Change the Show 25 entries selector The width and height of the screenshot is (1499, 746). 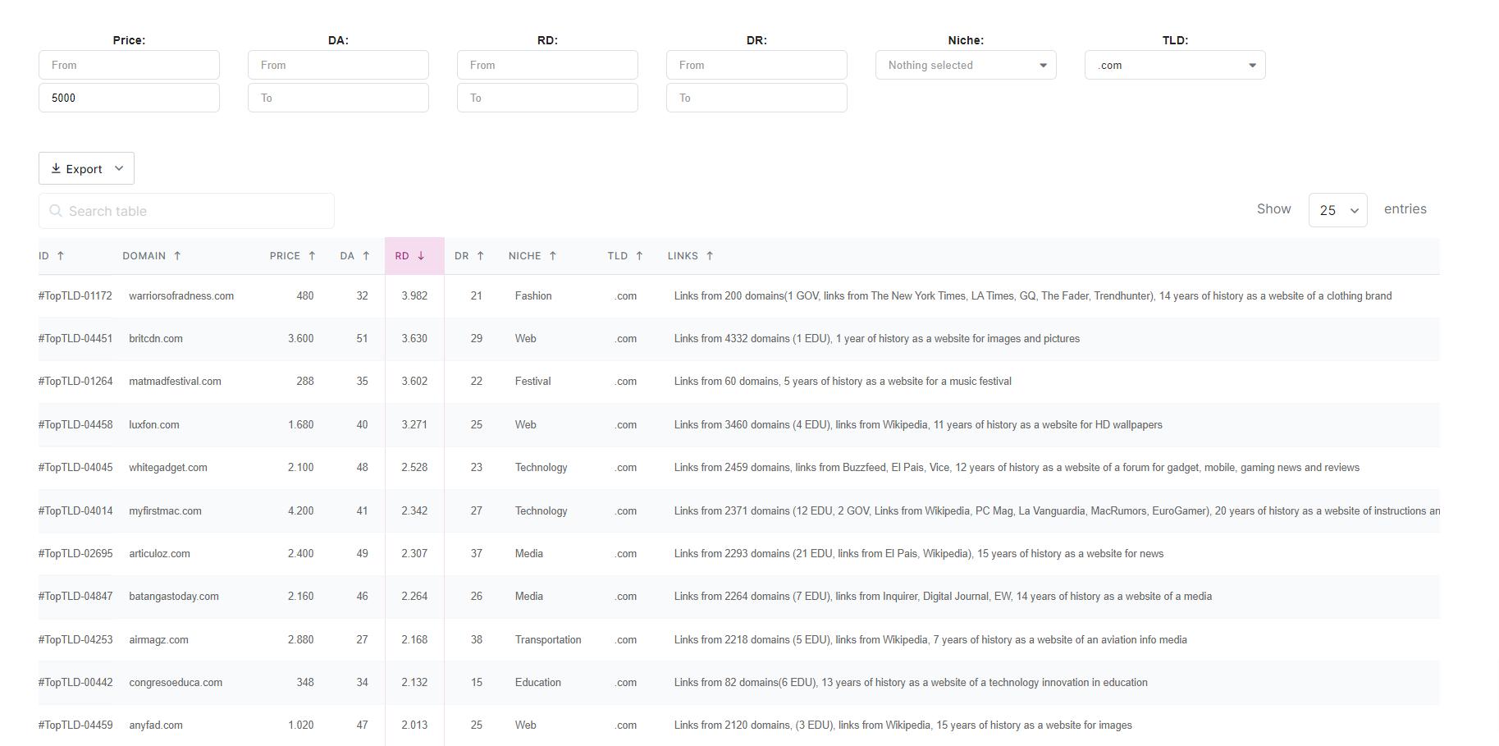1337,210
